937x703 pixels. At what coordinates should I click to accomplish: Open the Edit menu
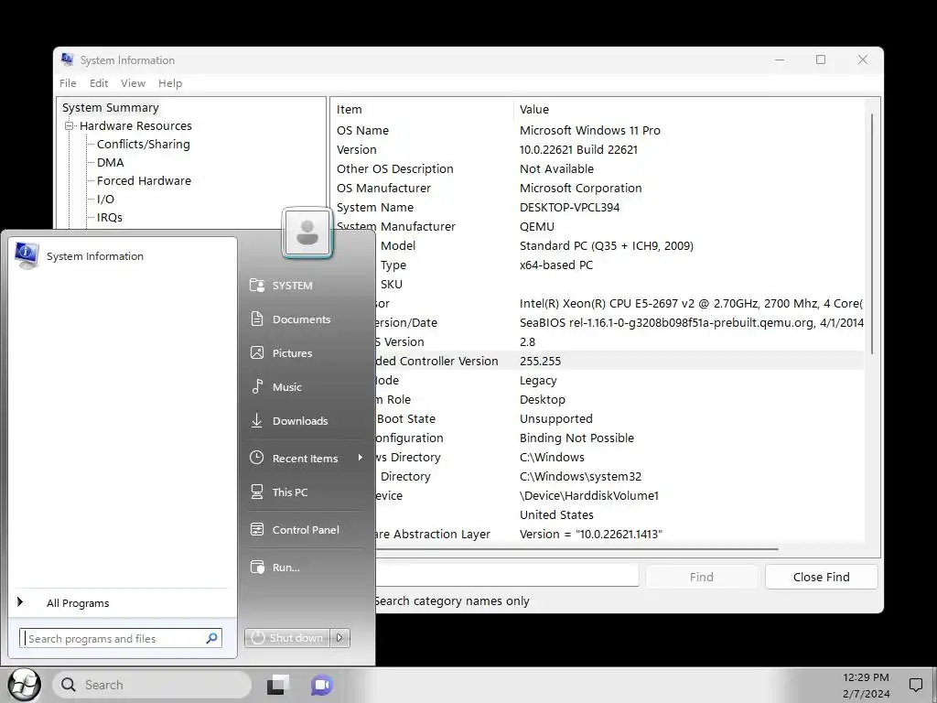click(99, 83)
